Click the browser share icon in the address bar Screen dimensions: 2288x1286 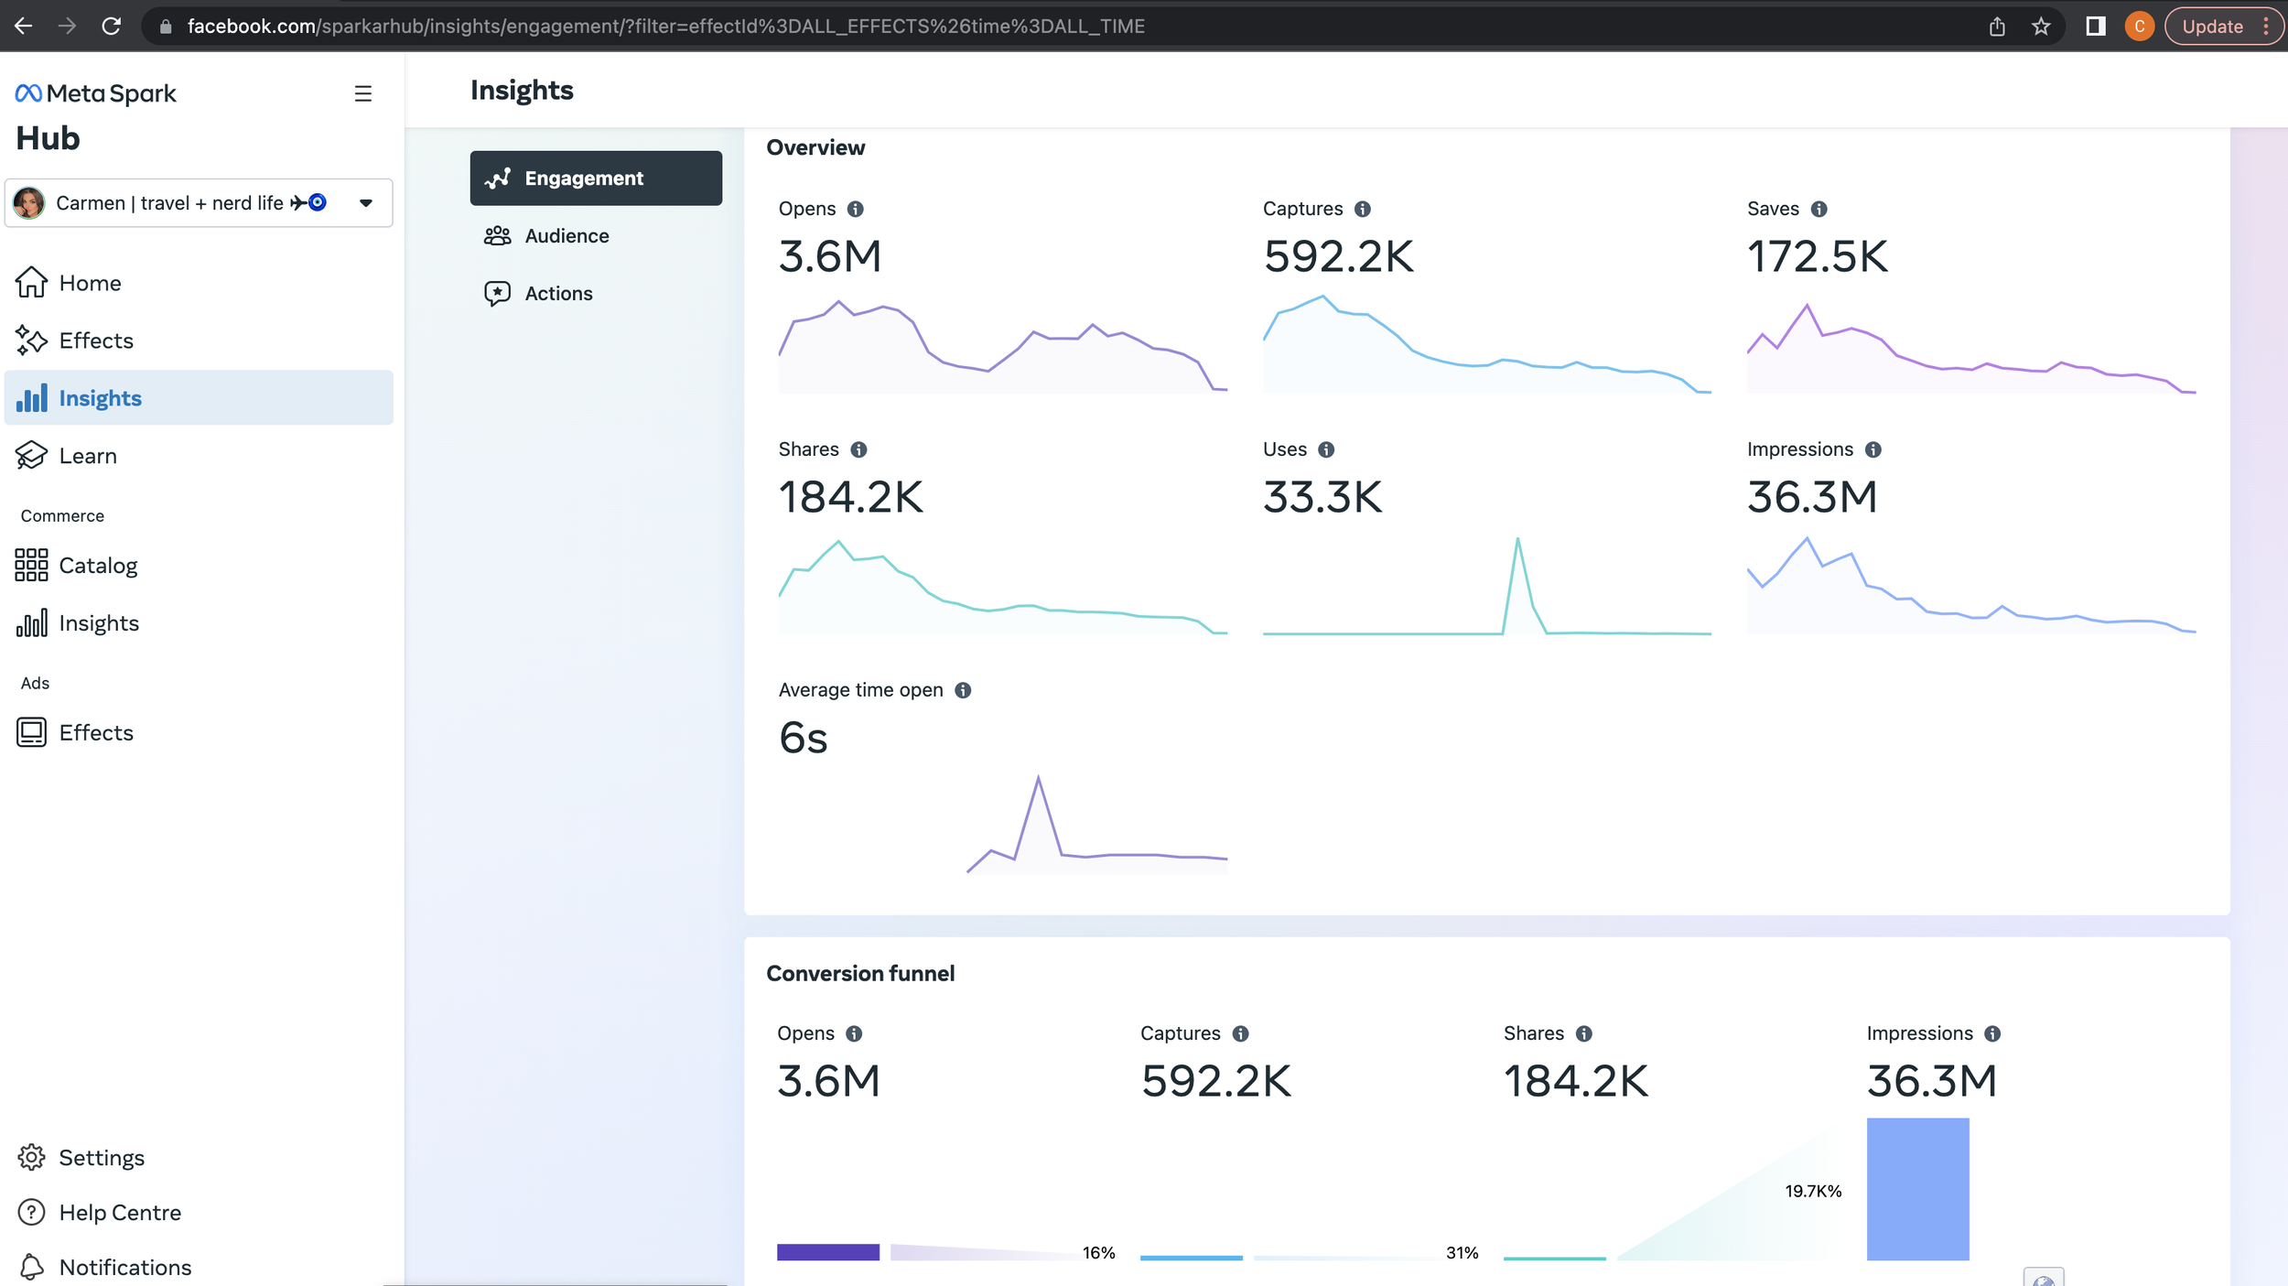[x=1996, y=27]
